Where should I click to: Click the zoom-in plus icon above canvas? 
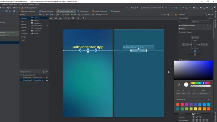point(168,15)
